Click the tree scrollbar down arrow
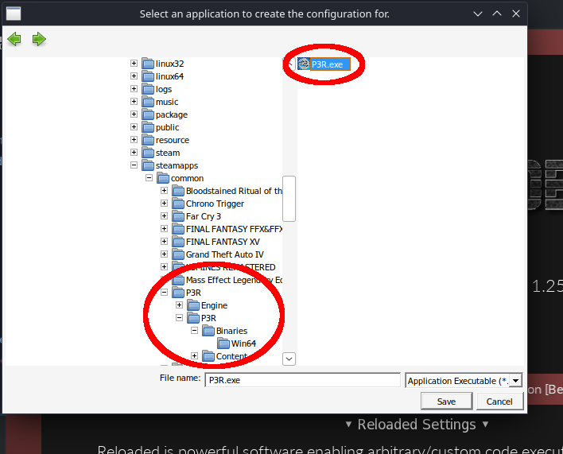Image resolution: width=563 pixels, height=454 pixels. (x=289, y=359)
